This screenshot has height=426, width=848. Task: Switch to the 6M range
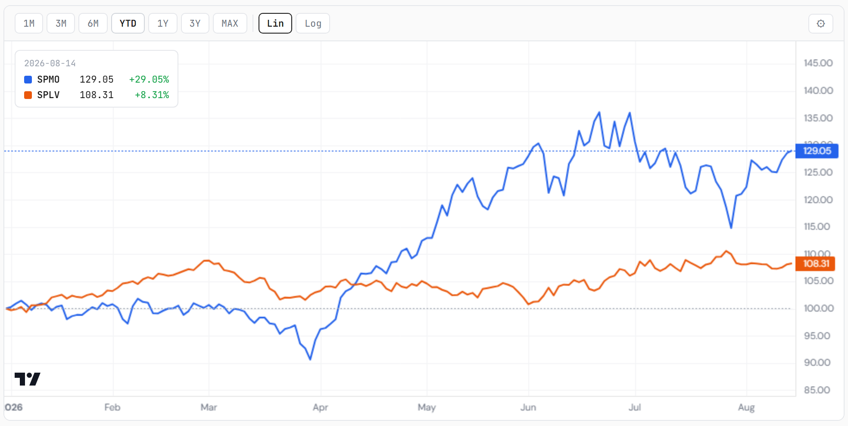(93, 23)
